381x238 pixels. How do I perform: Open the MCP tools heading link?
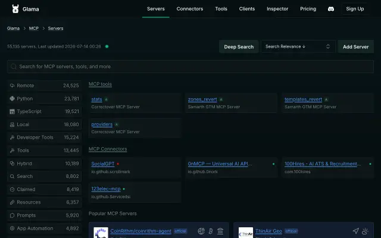(100, 84)
